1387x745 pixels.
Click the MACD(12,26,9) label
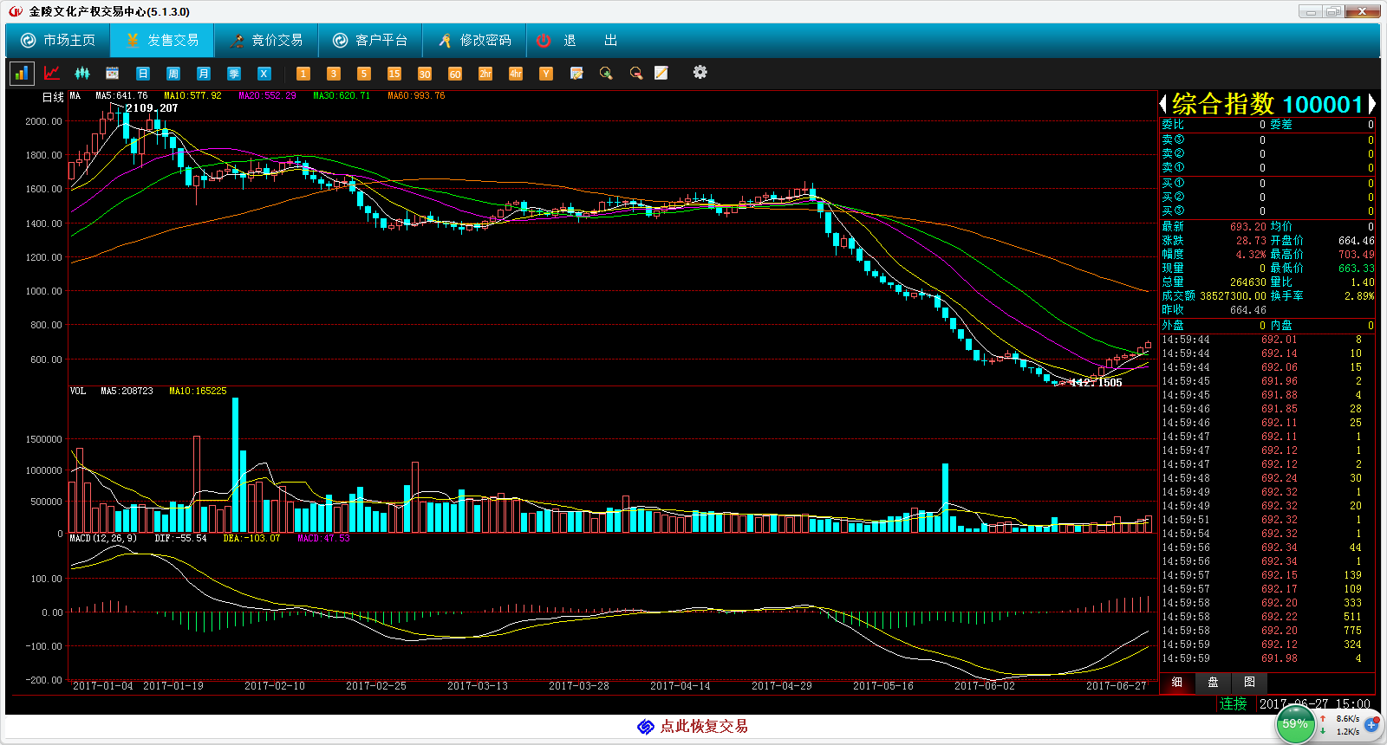click(103, 539)
